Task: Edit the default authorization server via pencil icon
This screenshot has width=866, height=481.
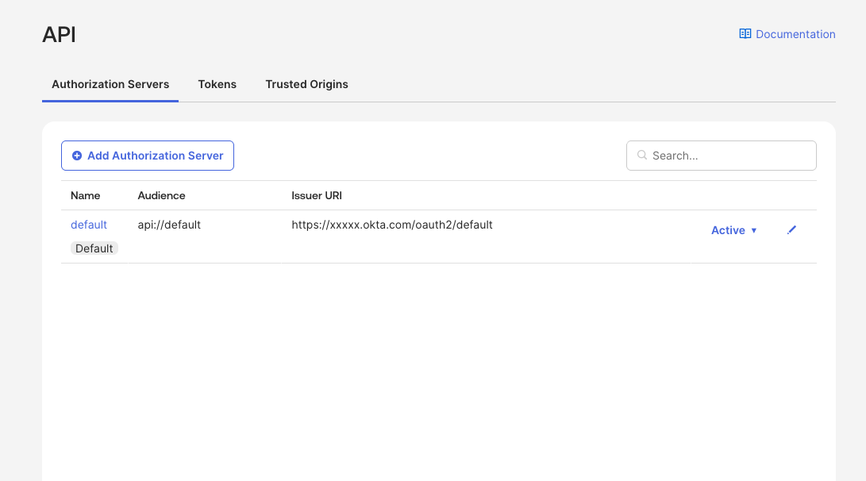Action: pos(791,229)
